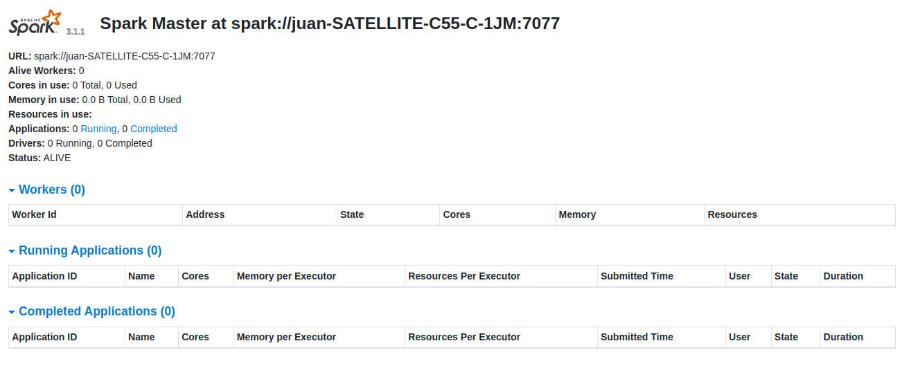Collapse the Completed Applications (0) section
900x368 pixels.
91,311
